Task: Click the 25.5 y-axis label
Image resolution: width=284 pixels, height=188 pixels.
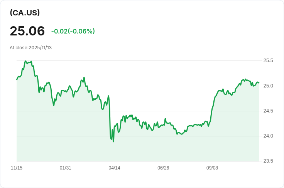Action: (268, 60)
